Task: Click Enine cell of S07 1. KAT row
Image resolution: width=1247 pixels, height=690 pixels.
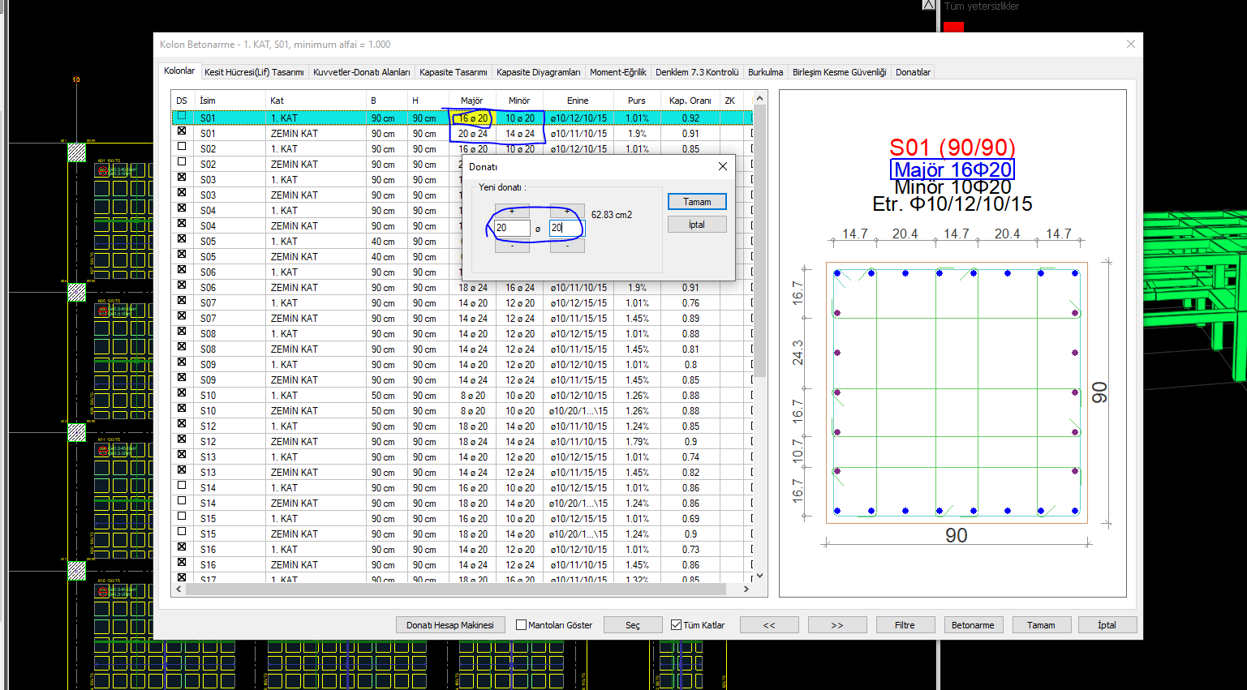Action: (578, 303)
